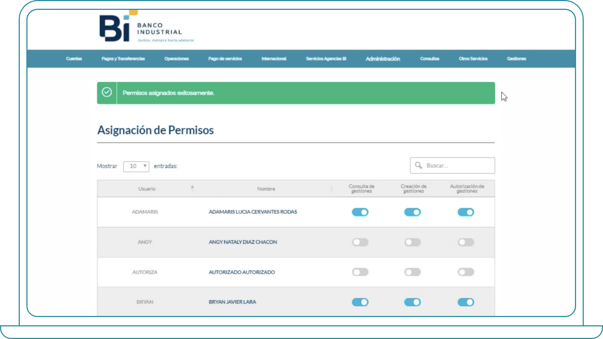Open the Internacional menu
The image size is (603, 339).
[x=274, y=59]
